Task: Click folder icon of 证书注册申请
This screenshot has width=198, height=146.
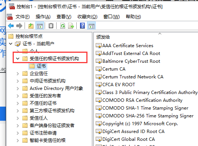Action: pyautogui.click(x=25, y=133)
